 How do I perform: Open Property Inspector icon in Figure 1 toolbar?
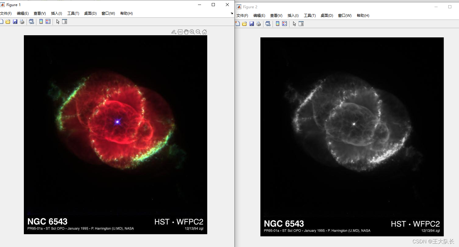[x=65, y=22]
